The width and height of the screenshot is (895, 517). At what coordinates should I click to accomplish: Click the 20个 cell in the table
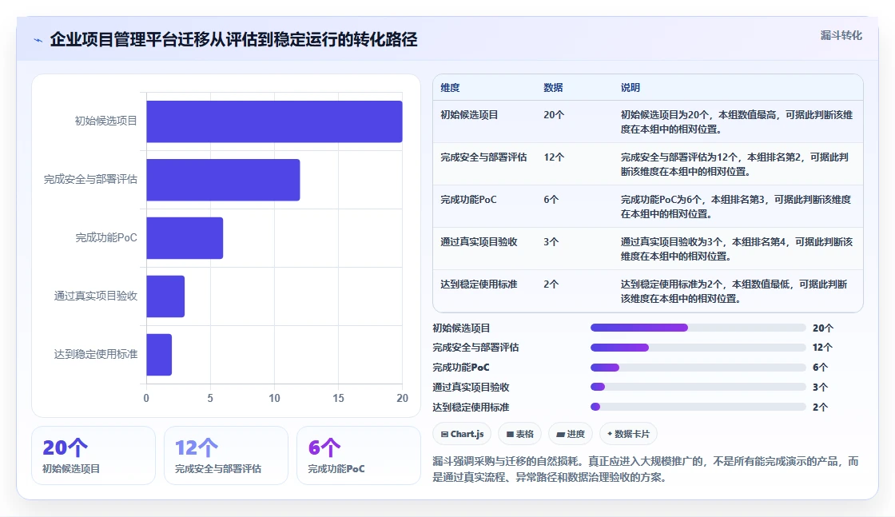(x=554, y=115)
